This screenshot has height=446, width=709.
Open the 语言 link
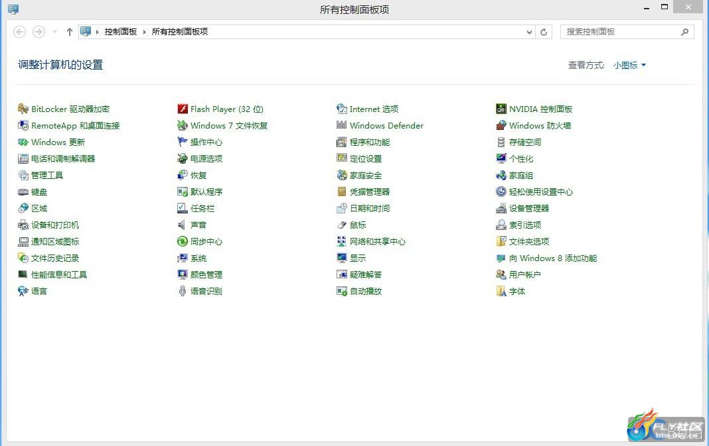[39, 291]
